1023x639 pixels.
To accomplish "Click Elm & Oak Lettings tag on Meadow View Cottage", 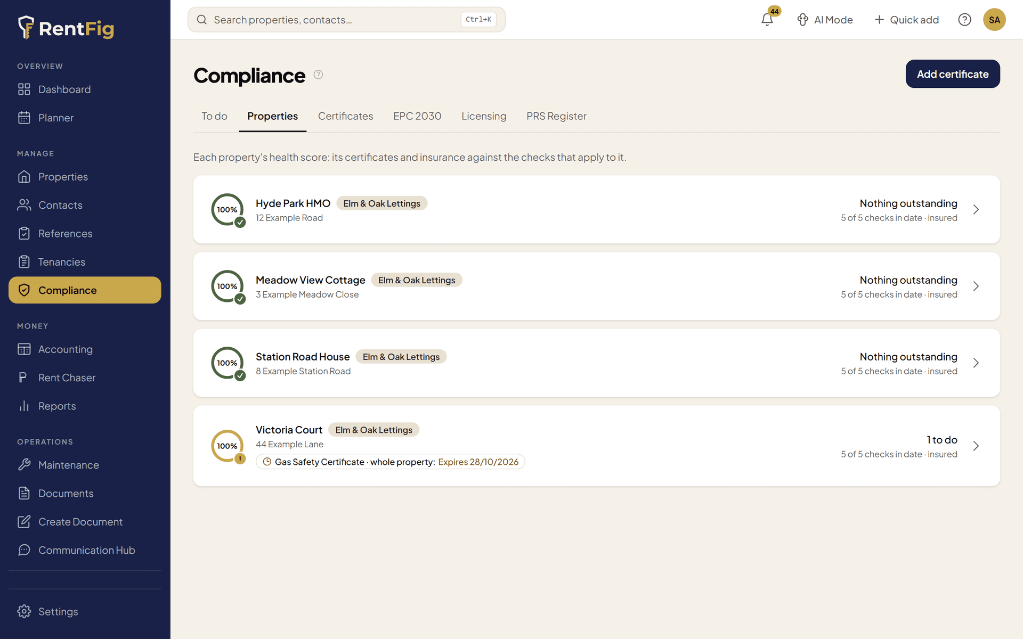I will point(417,280).
